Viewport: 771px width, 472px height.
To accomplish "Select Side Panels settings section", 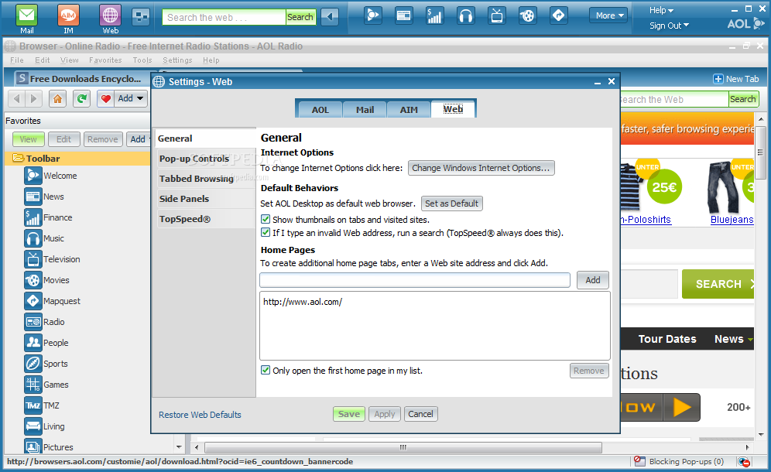I will (x=204, y=199).
